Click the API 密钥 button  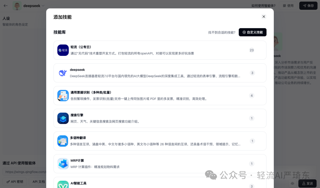point(15,181)
